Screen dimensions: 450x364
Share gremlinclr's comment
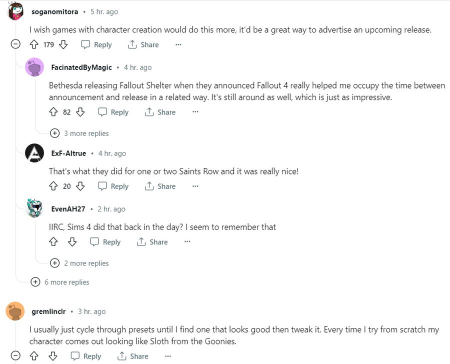[x=132, y=356]
